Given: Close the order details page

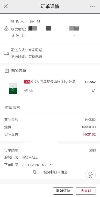Looking at the screenshot, I should 5,6.
